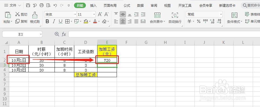Toggle underline formatting
260x107 pixels.
pyautogui.click(x=60, y=21)
